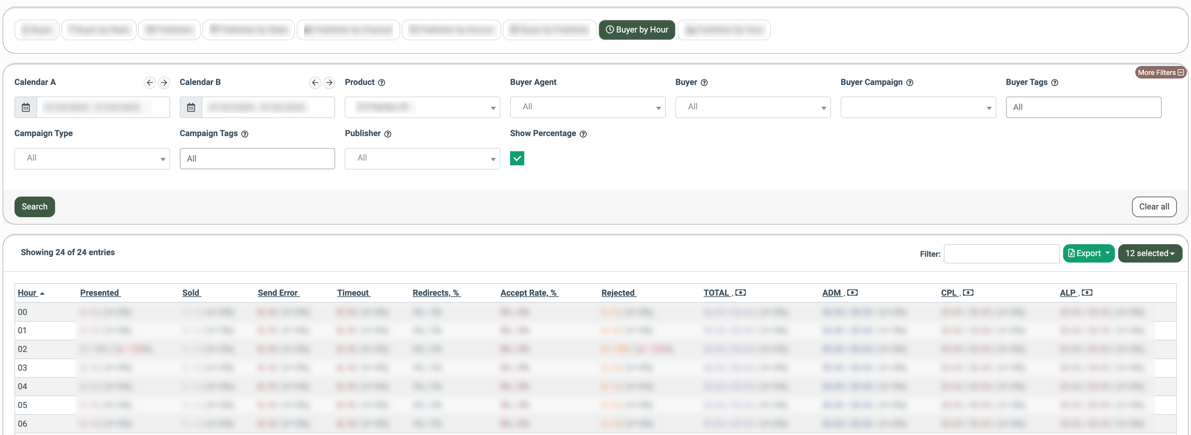This screenshot has width=1191, height=435.
Task: Sort table by ALP column
Action: [1068, 293]
